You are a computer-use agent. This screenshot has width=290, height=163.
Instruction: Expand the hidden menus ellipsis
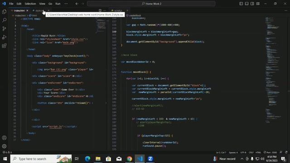coord(66,4)
